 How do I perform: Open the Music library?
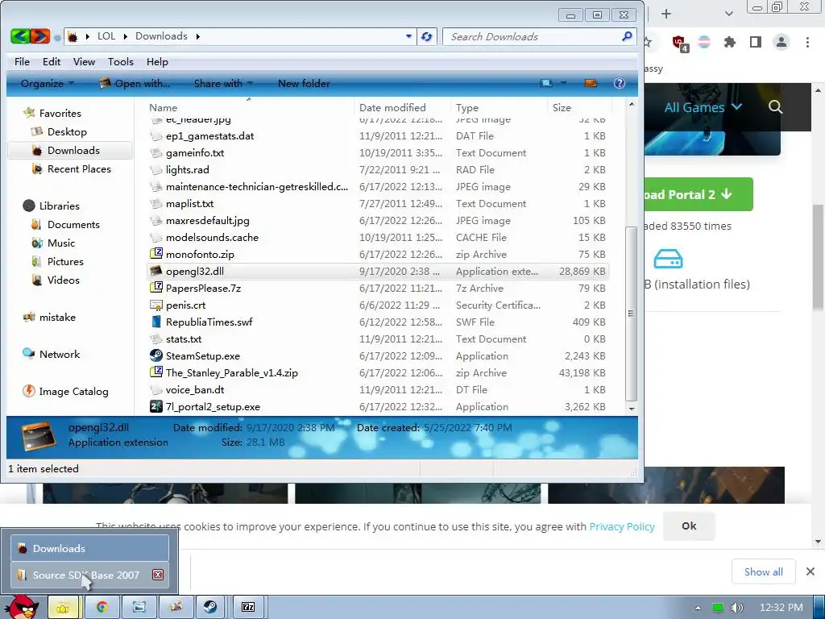tap(61, 243)
